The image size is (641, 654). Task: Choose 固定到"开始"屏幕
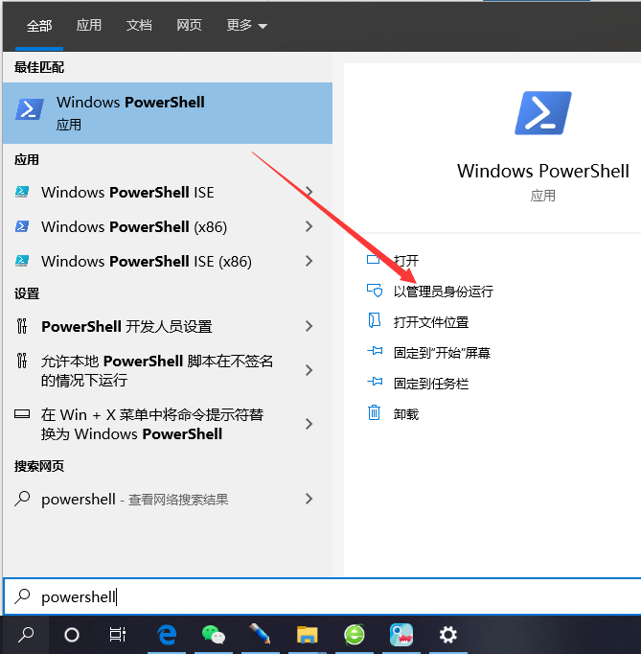coord(442,353)
